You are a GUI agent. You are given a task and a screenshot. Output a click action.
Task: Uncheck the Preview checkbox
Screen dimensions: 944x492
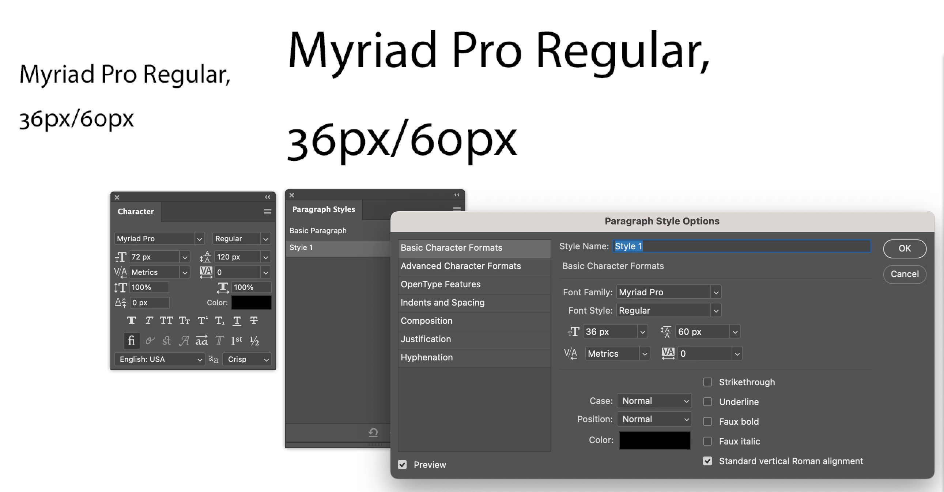402,465
